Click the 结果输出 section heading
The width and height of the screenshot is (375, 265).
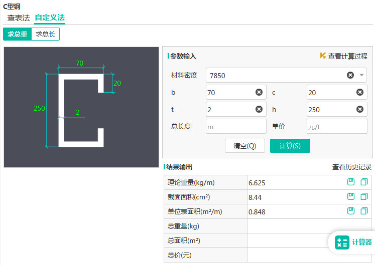pyautogui.click(x=179, y=167)
